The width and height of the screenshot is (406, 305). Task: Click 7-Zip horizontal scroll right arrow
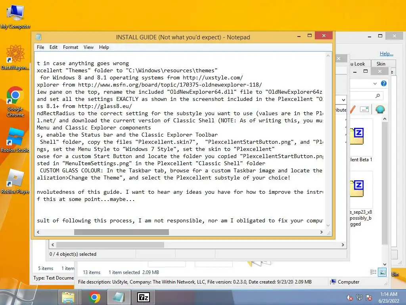point(343,245)
